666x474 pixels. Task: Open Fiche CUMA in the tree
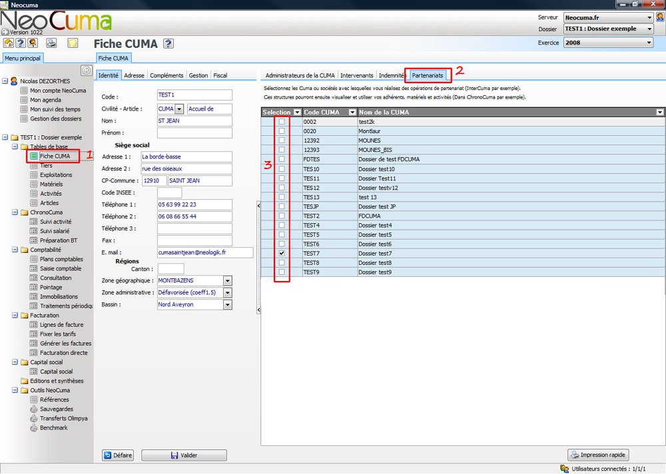(55, 156)
